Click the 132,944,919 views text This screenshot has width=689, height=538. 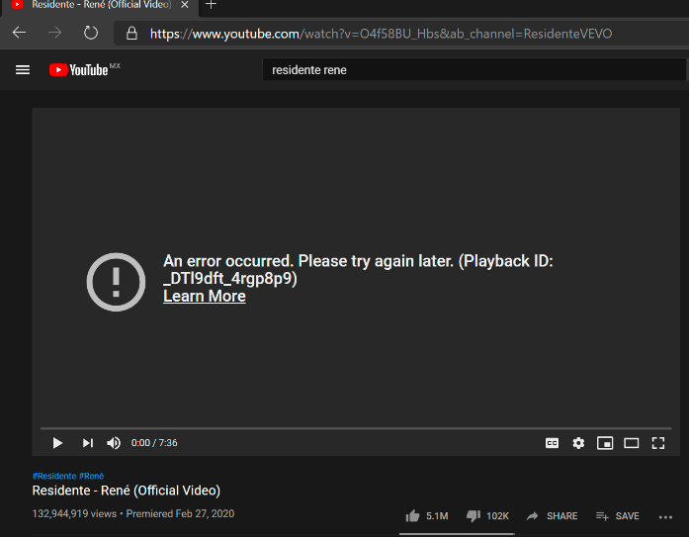click(74, 514)
